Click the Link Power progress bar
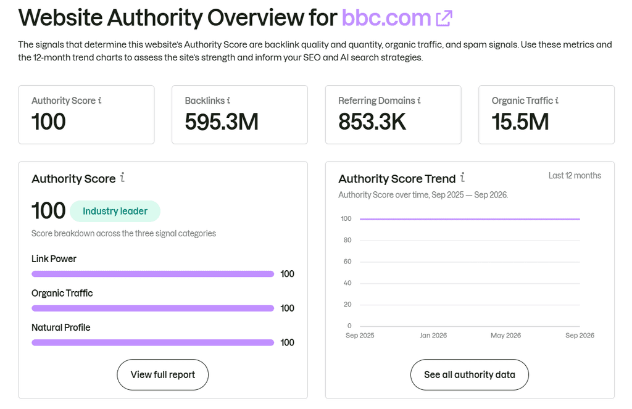The width and height of the screenshot is (632, 409). click(x=153, y=274)
